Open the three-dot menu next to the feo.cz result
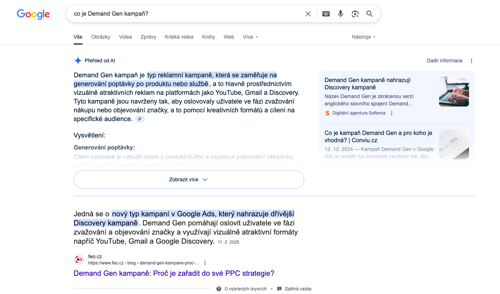Screen dimensions: 500x294 [205, 263]
